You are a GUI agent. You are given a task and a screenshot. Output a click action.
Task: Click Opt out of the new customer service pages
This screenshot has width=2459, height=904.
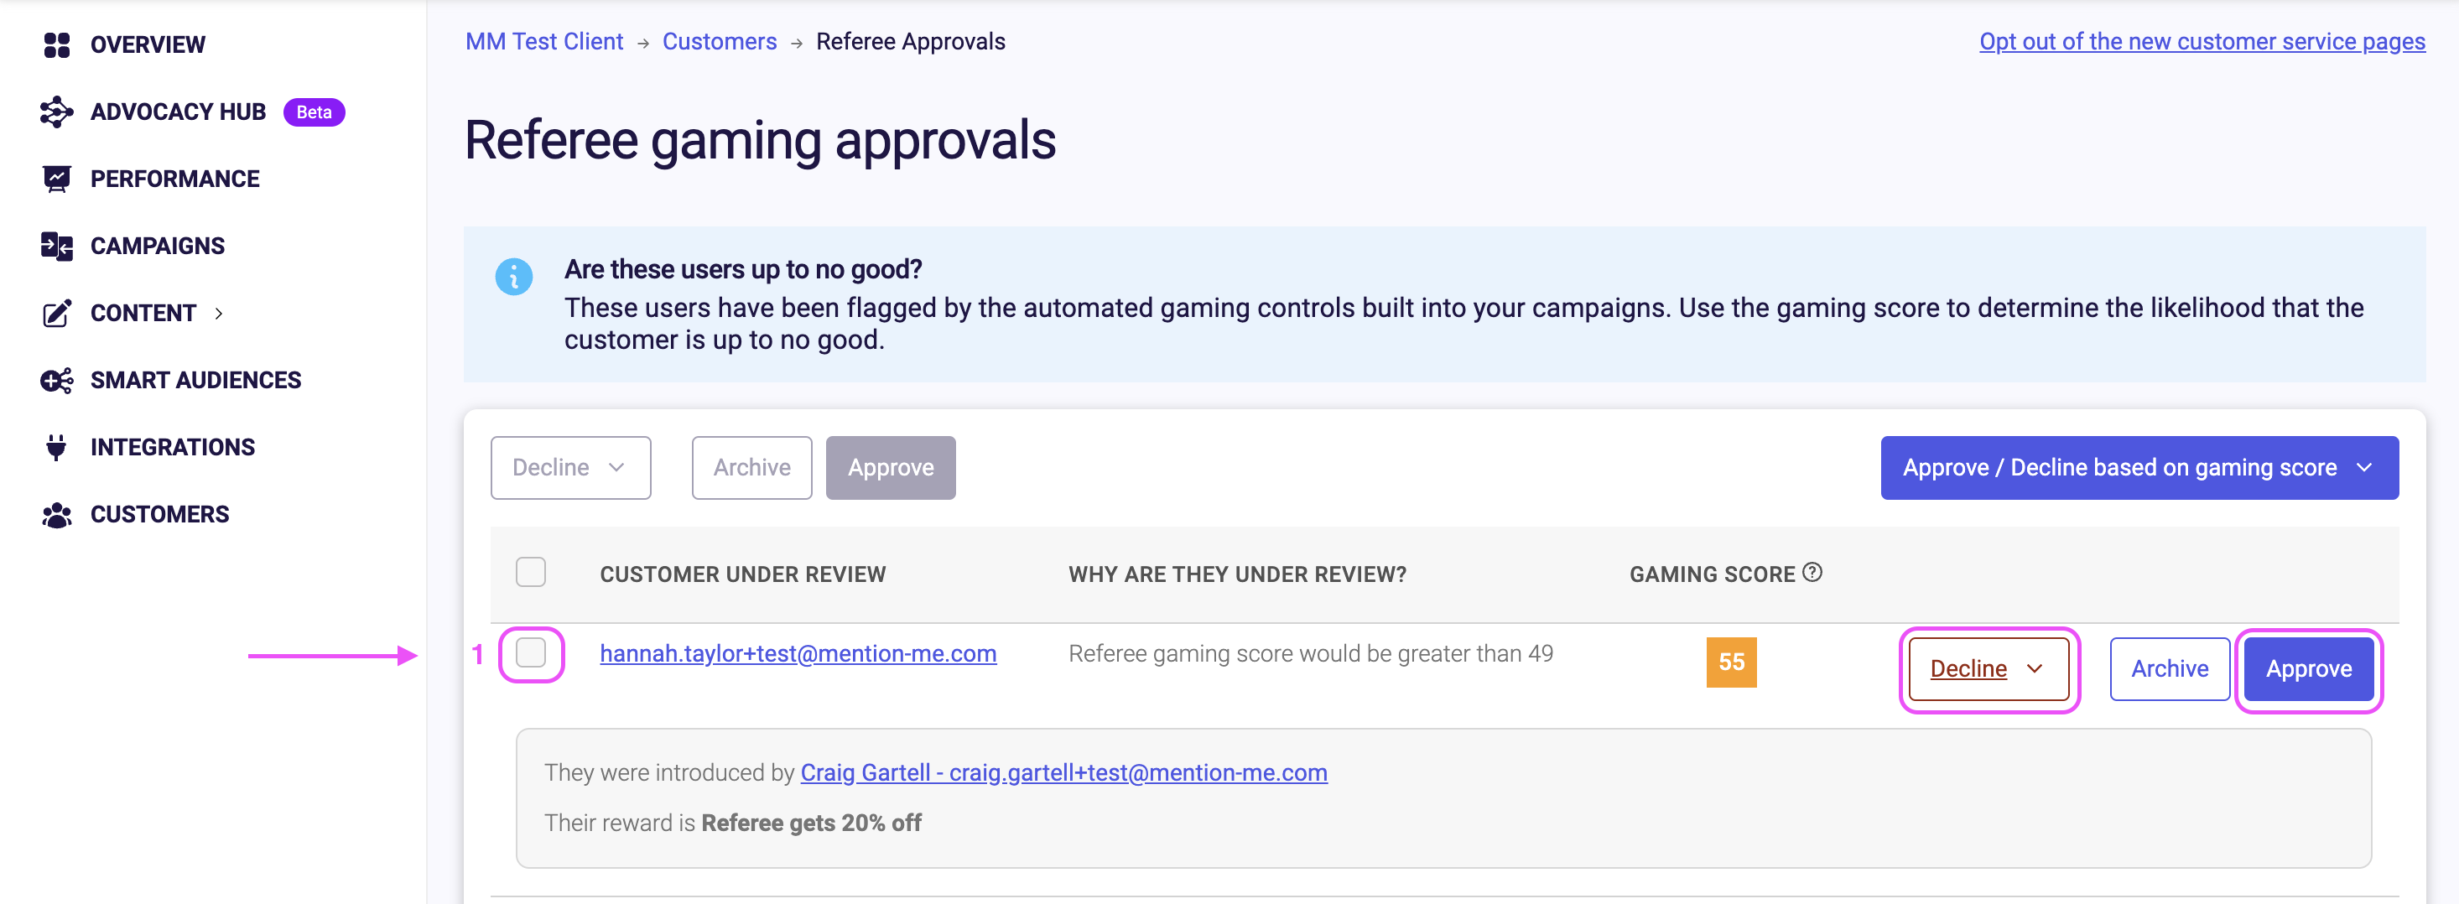tap(2202, 42)
